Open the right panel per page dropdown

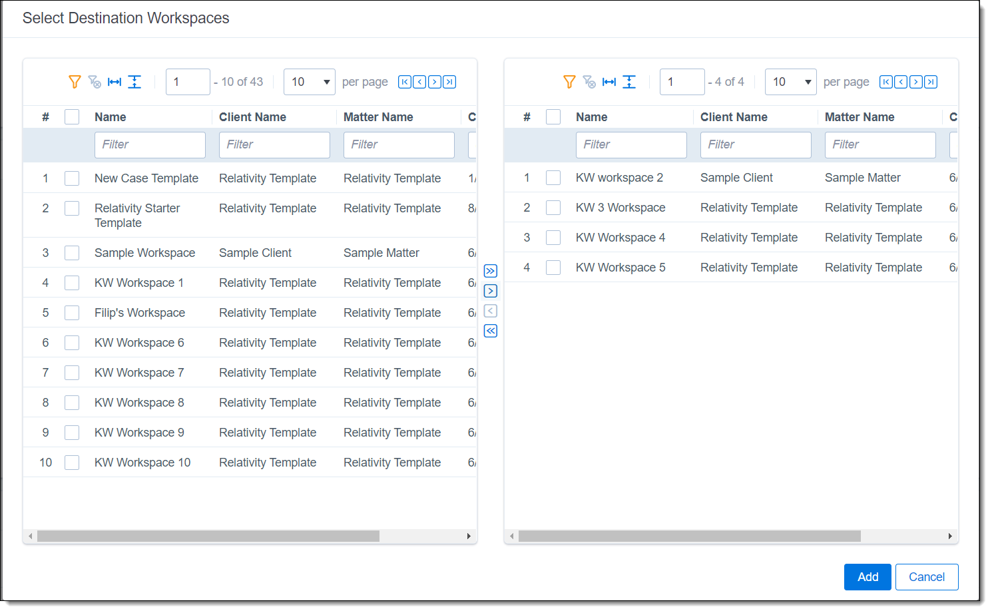pos(791,82)
